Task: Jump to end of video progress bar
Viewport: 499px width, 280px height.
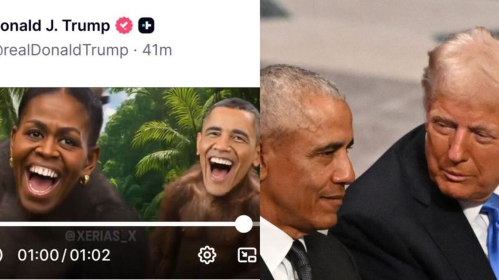Action: 256,224
